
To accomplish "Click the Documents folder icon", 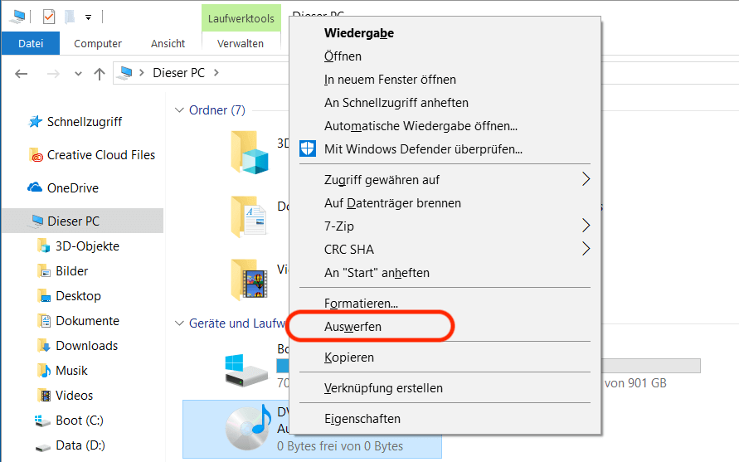I will [250, 216].
